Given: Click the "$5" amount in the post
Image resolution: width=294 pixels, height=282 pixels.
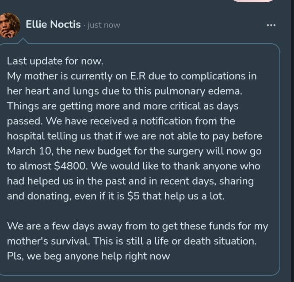Looking at the screenshot, I should pyautogui.click(x=133, y=196).
